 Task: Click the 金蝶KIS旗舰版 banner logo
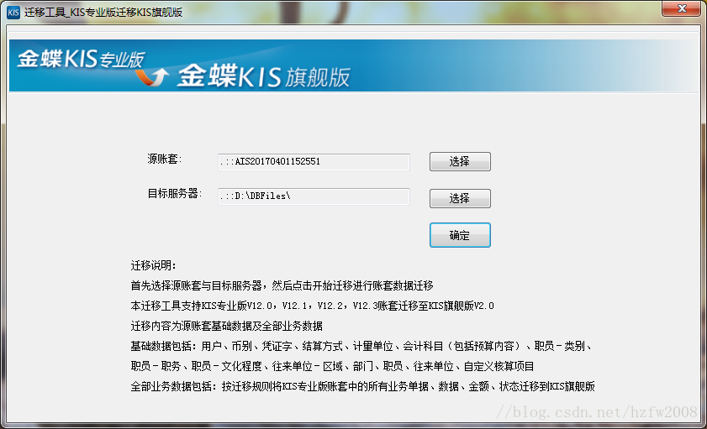pos(264,76)
